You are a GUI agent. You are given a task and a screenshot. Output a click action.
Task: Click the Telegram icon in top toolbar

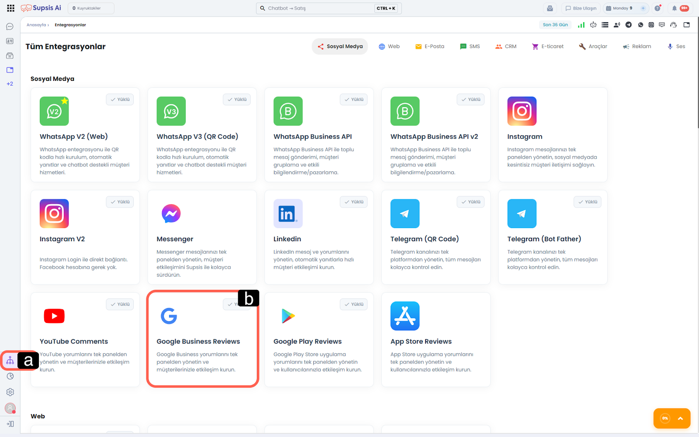click(629, 25)
